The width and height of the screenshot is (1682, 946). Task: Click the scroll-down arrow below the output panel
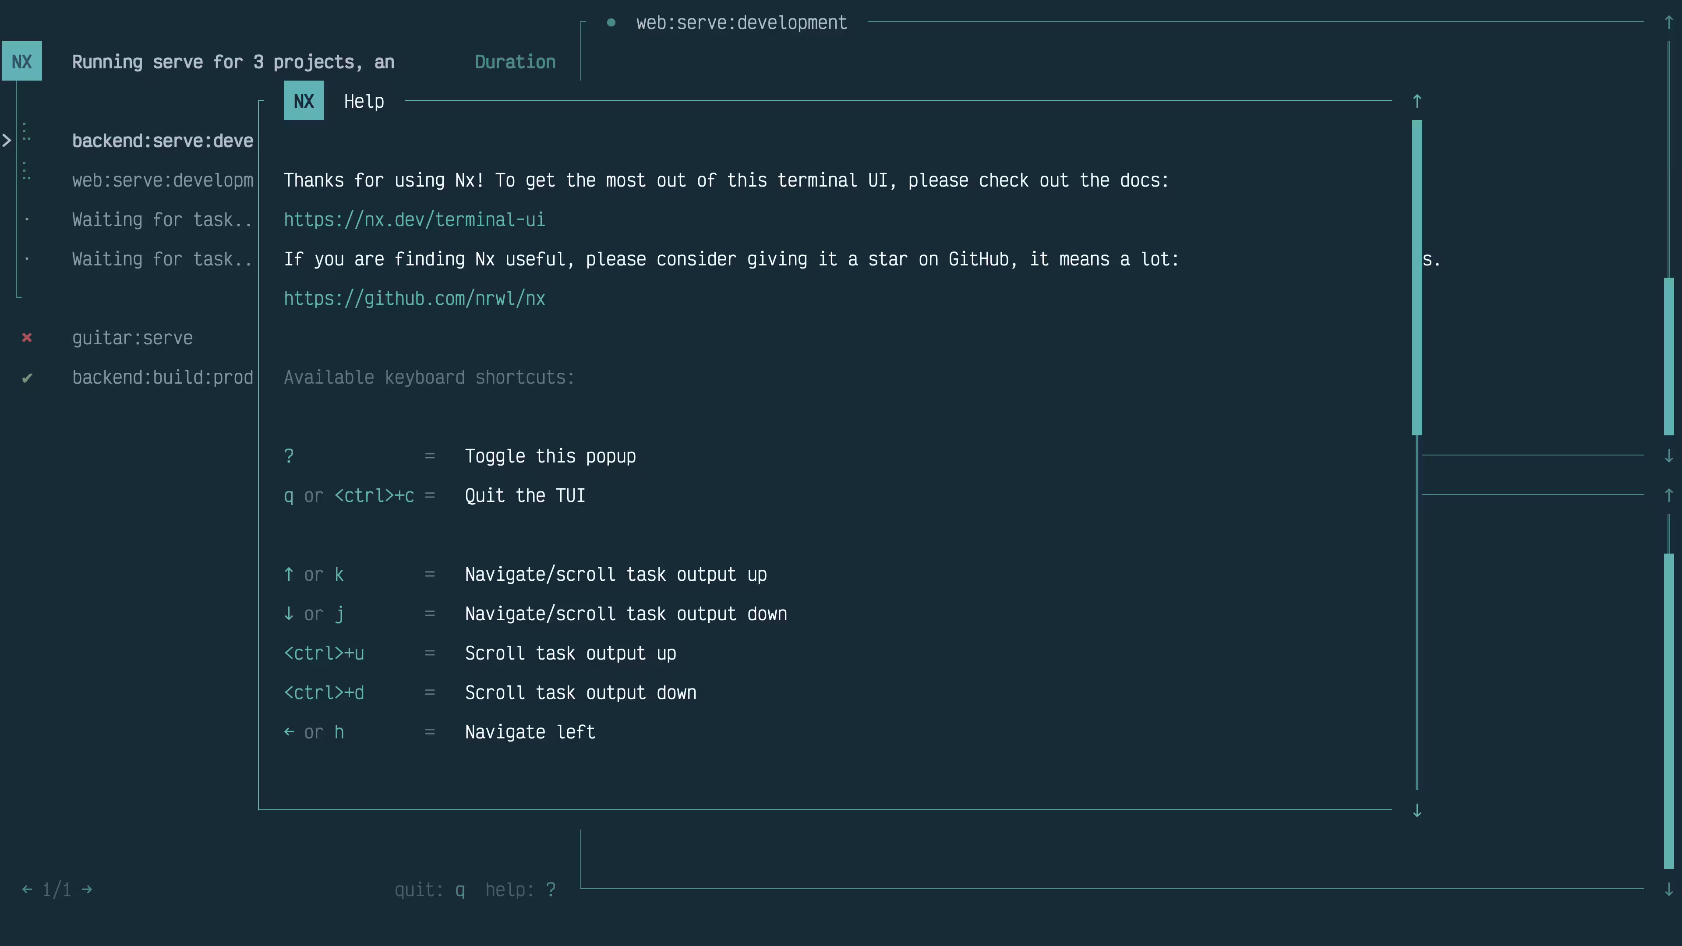pos(1670,455)
